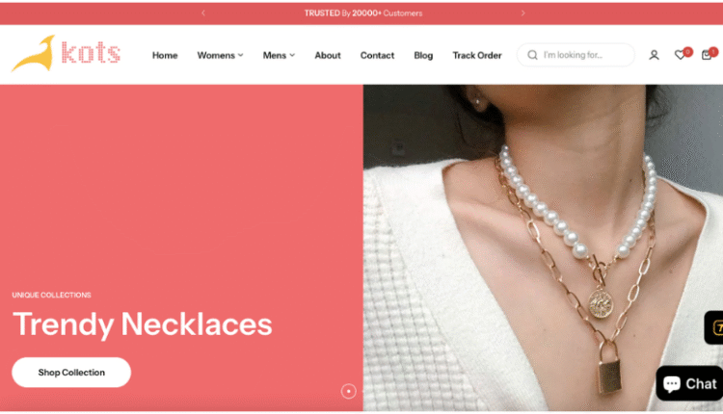This screenshot has height=414, width=723.
Task: Click the Track Order link
Action: click(477, 55)
